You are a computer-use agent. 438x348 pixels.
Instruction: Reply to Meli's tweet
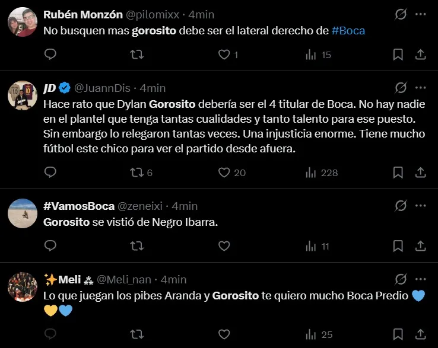[x=50, y=334]
